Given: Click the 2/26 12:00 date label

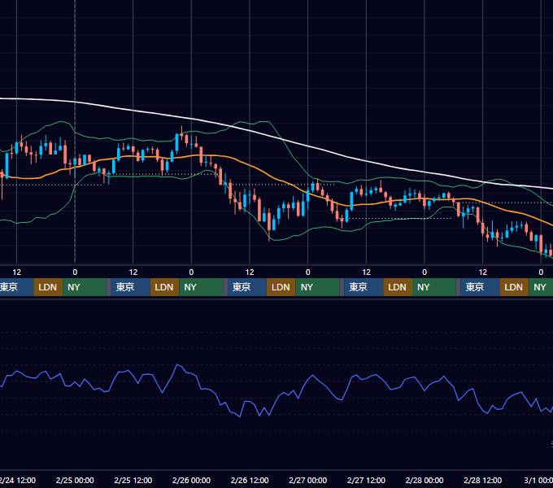Looking at the screenshot, I should pyautogui.click(x=250, y=480).
